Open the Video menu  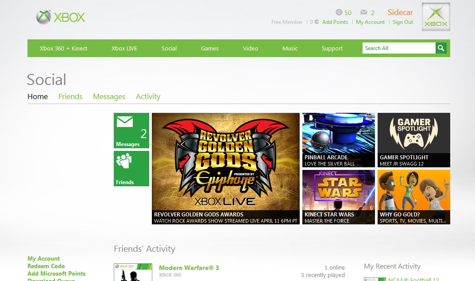tap(250, 48)
